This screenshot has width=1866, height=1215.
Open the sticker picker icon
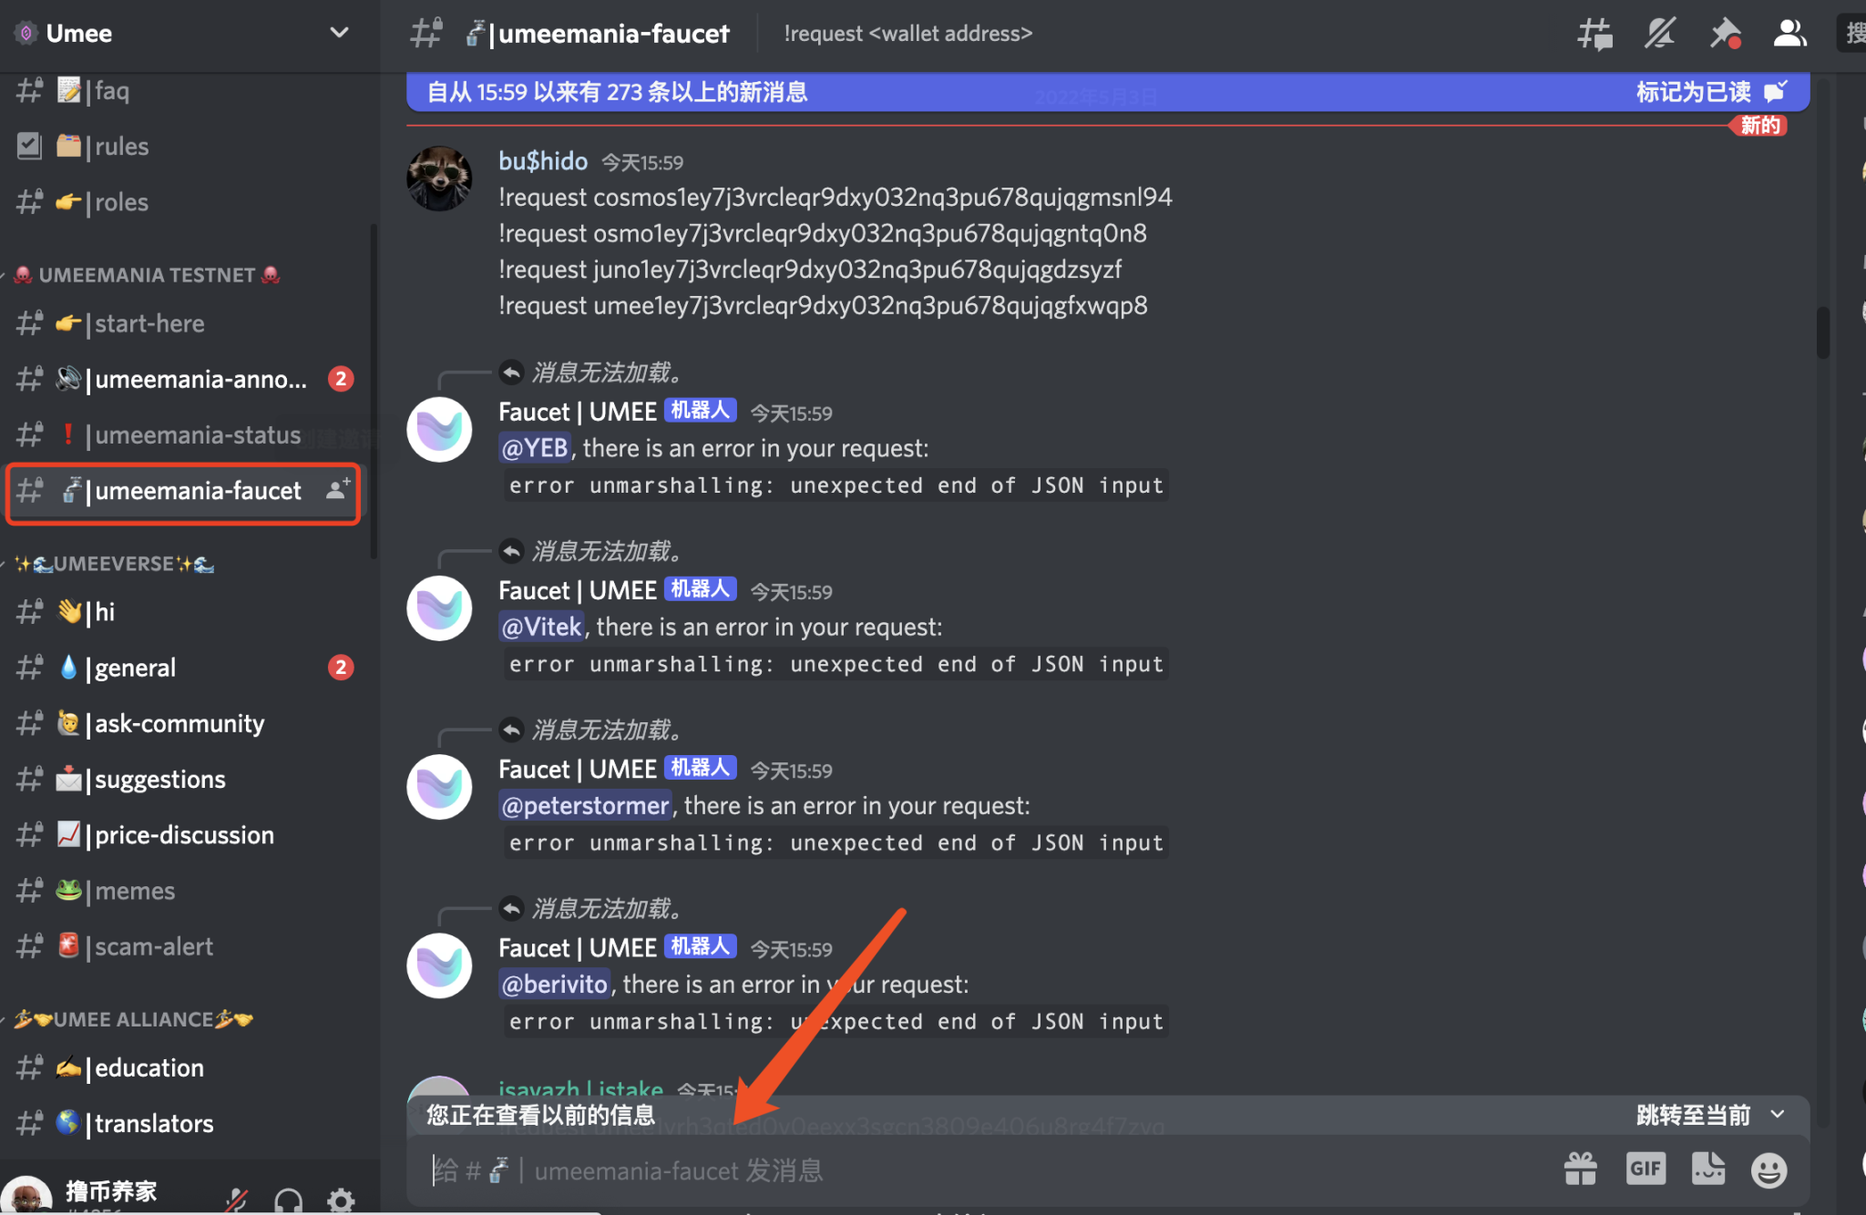point(1707,1169)
